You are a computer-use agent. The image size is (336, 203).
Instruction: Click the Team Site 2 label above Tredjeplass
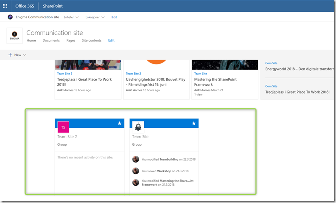point(65,74)
